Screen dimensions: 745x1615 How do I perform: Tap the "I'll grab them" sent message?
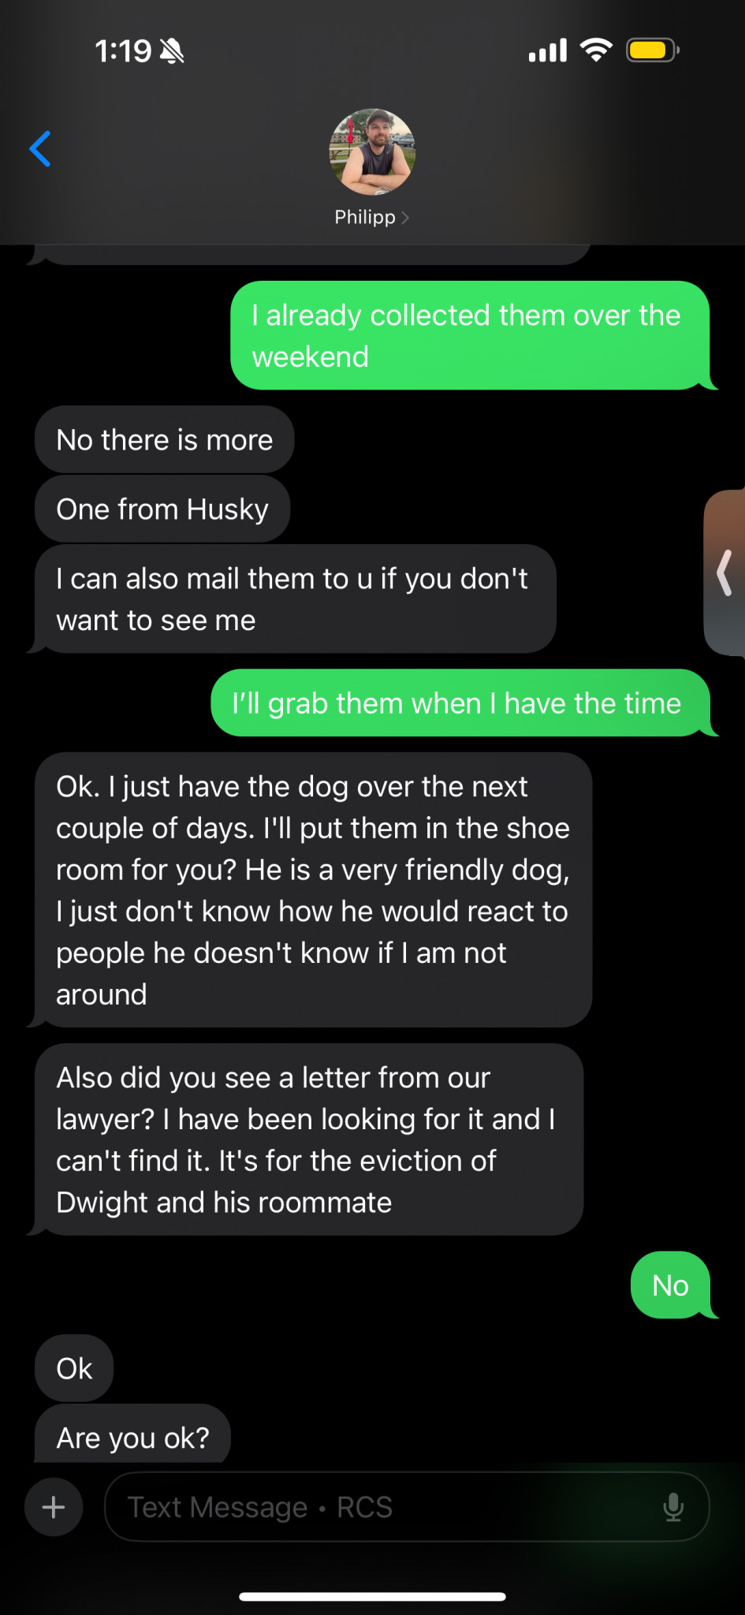click(x=461, y=703)
